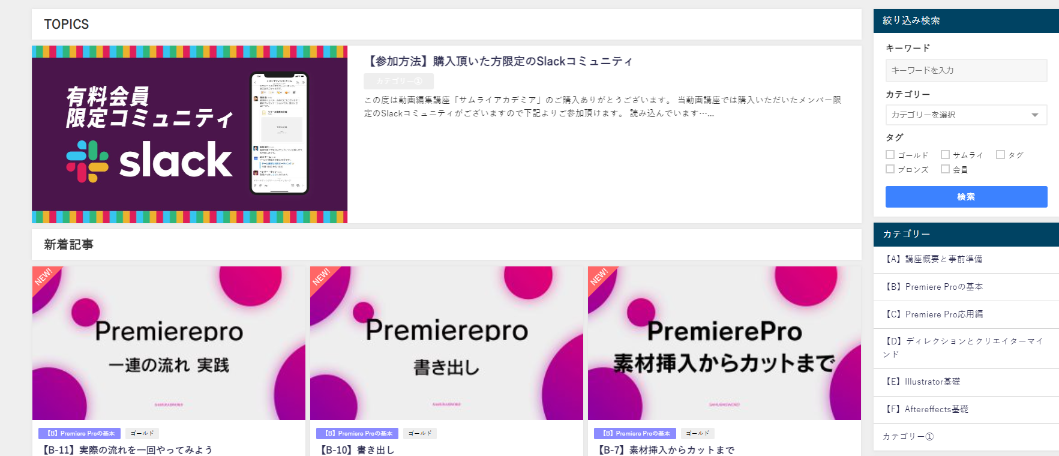Click the キーワードを入力 input field
This screenshot has width=1059, height=456.
tap(966, 70)
